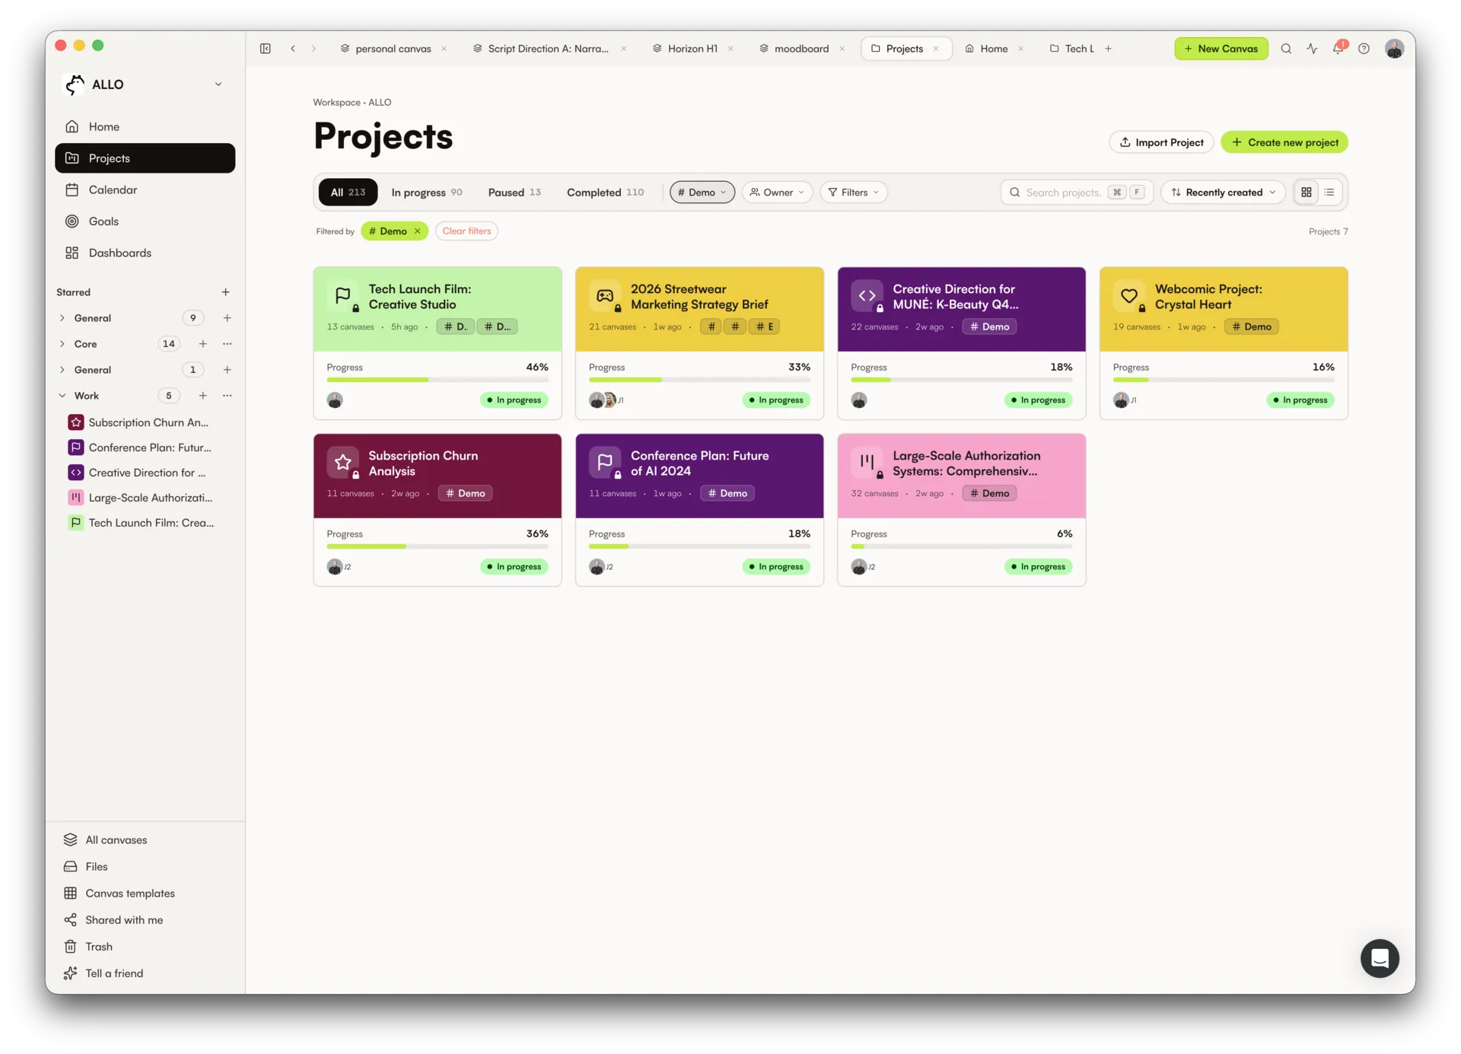Click Large-Scale Authorization progress bar
1461x1054 pixels.
(962, 546)
